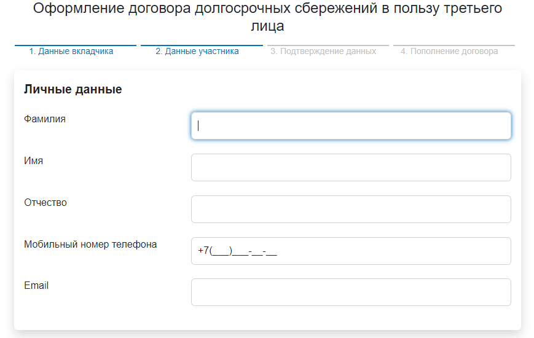
Task: Click the Личные данные section heading
Action: pyautogui.click(x=73, y=89)
